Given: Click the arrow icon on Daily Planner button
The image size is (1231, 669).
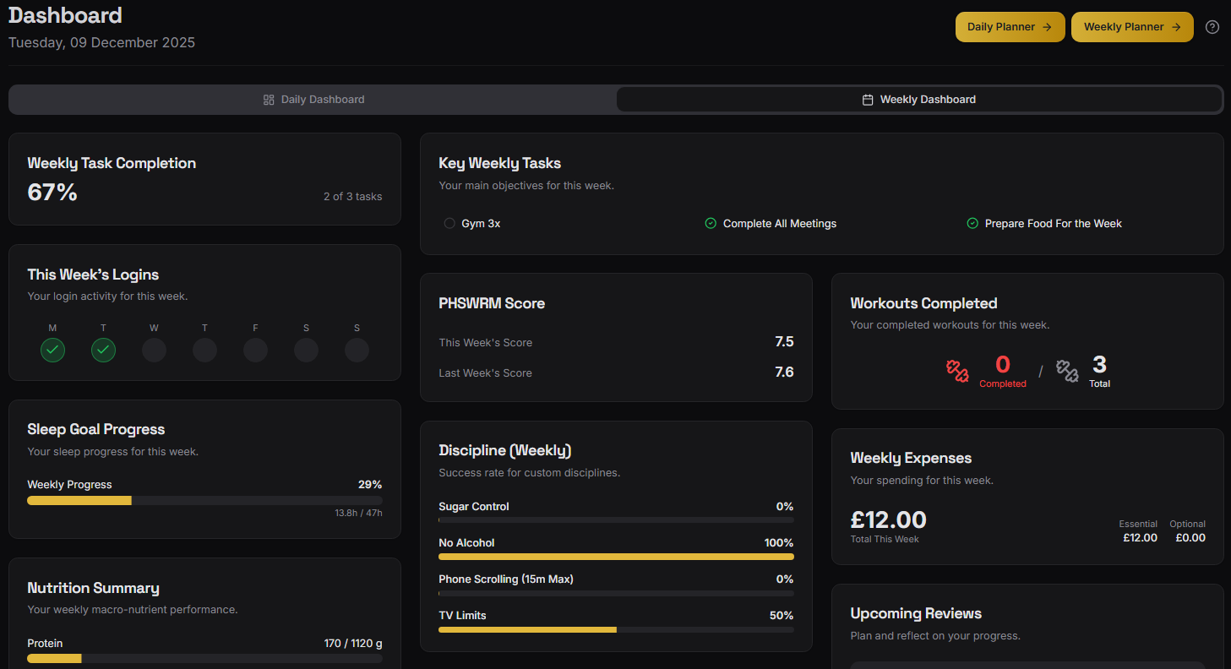Looking at the screenshot, I should tap(1047, 26).
